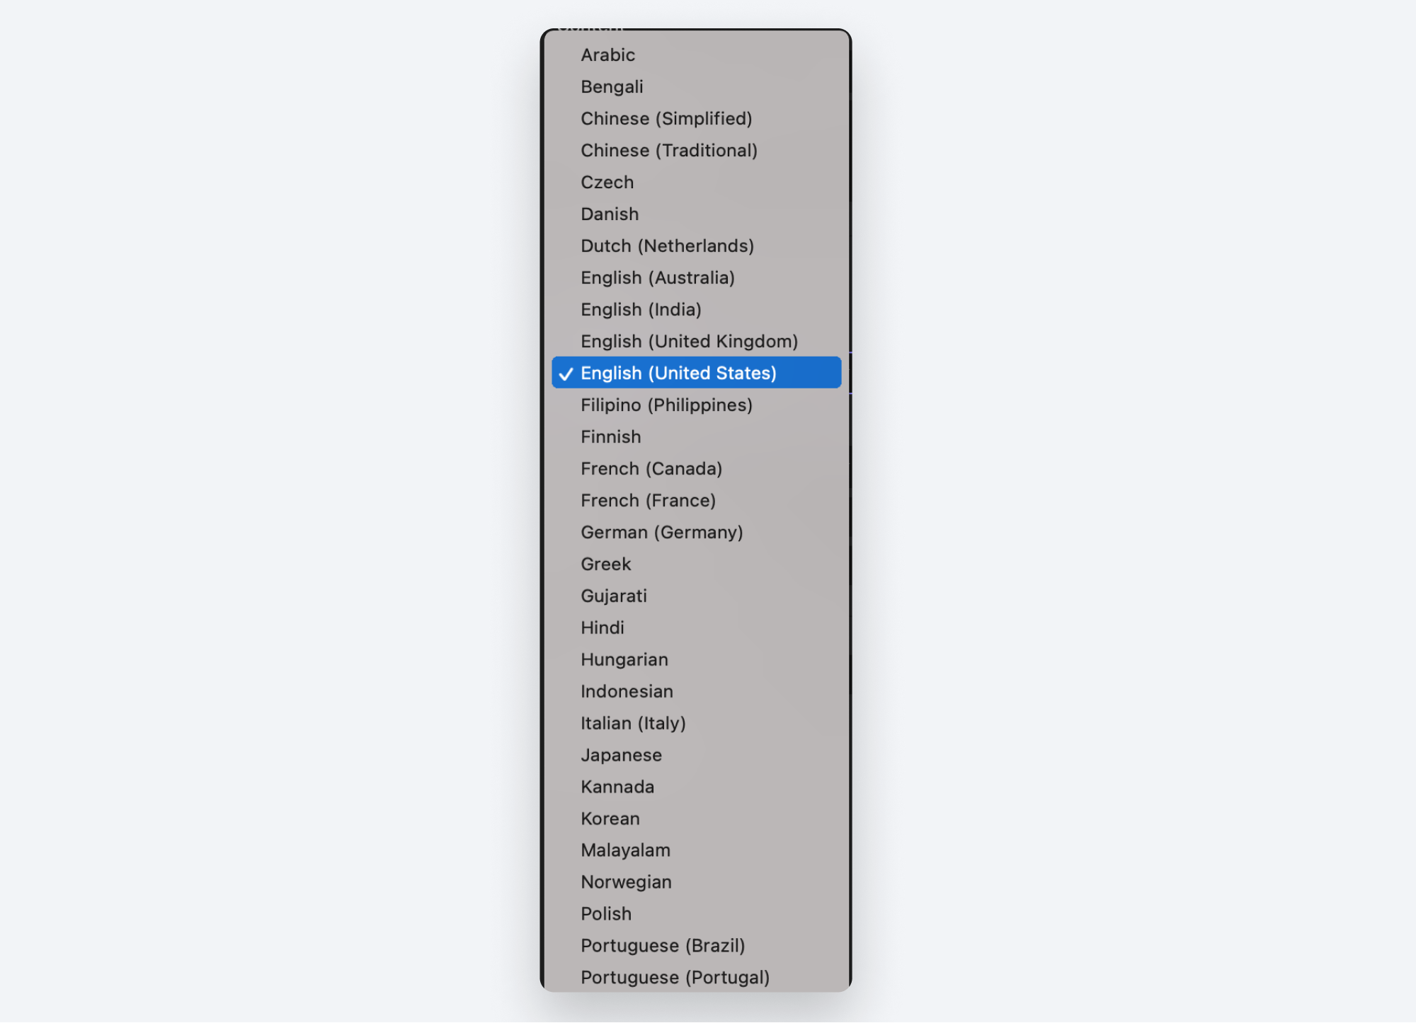This screenshot has height=1023, width=1416.
Task: Select Chinese (Traditional) option
Action: click(668, 149)
